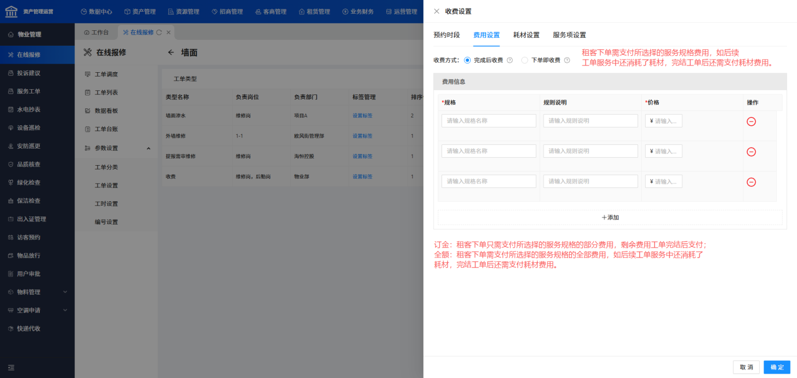Click 设置标签 link for 提报需审维修
This screenshot has height=378, width=797.
[362, 157]
